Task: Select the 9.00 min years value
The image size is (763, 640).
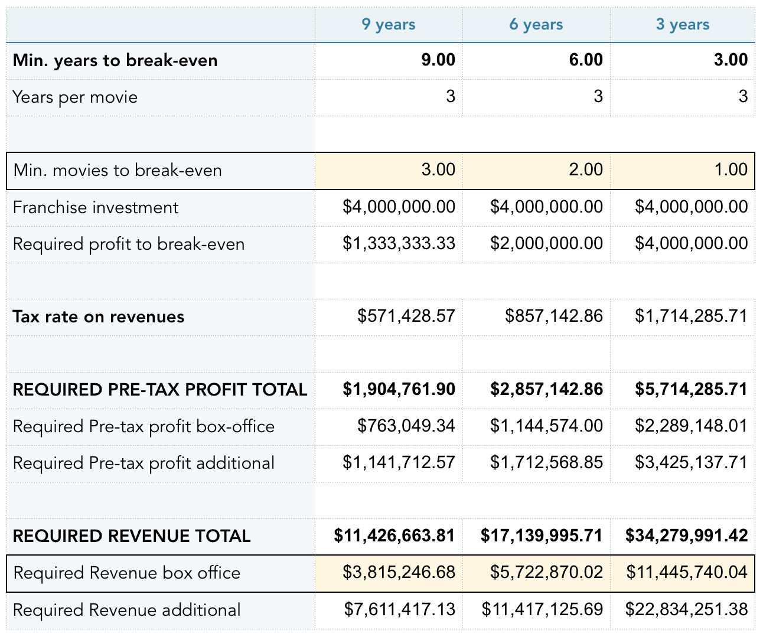Action: tap(389, 60)
